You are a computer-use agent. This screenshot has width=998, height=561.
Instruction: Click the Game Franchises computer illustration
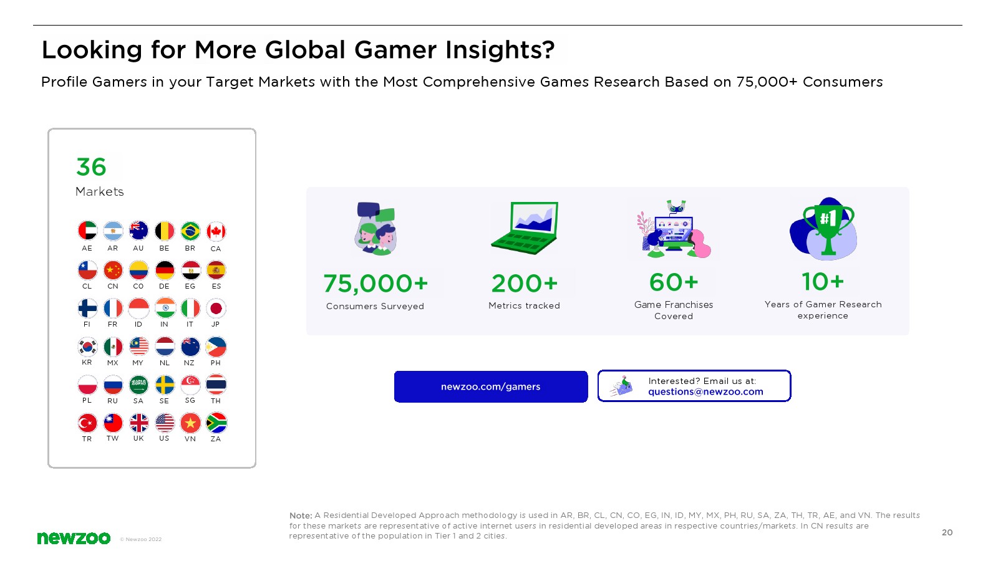[x=674, y=229]
